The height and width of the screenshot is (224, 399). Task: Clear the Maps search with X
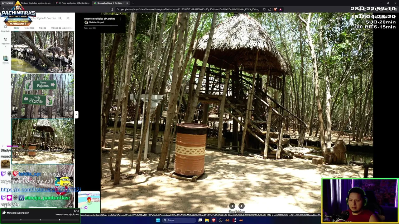click(68, 18)
